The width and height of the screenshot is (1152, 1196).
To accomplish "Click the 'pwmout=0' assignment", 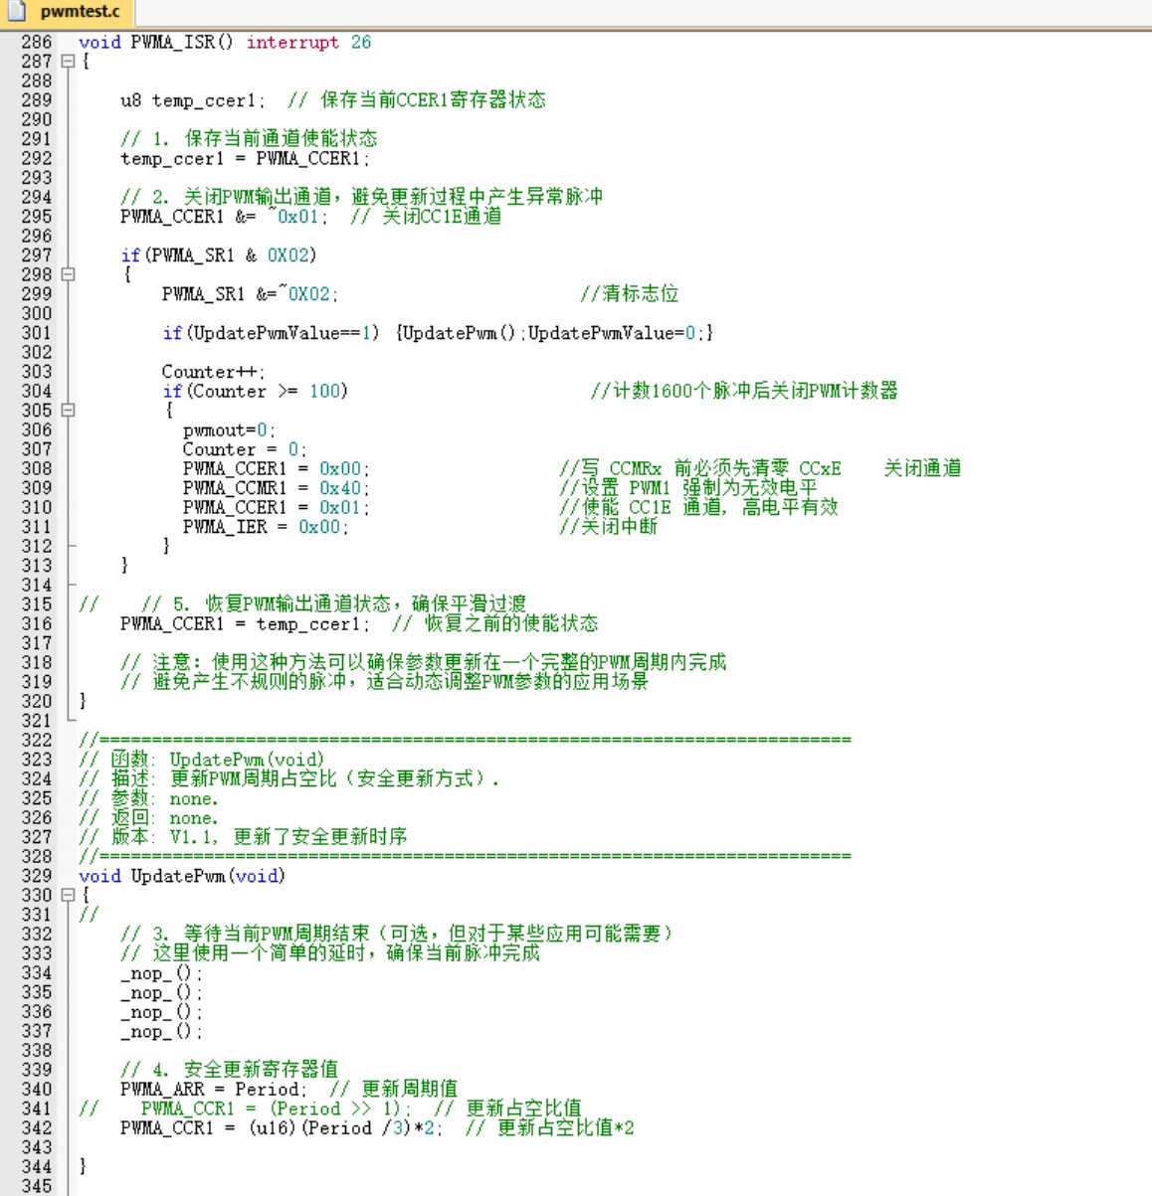I will 228,430.
